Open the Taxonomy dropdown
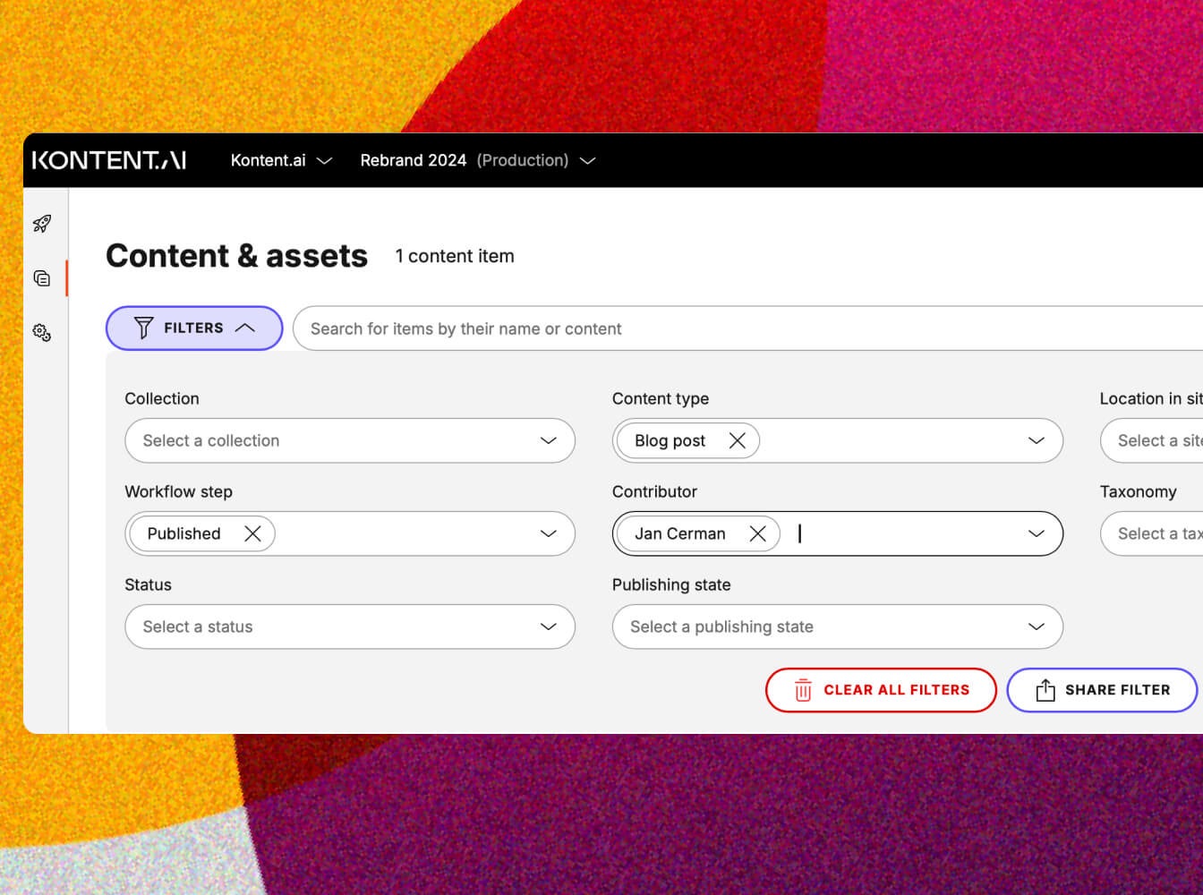 [x=1155, y=533]
